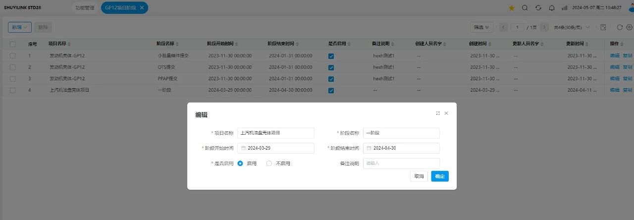634x220 pixels.
Task: Click 取消 to cancel the edit
Action: coord(419,176)
